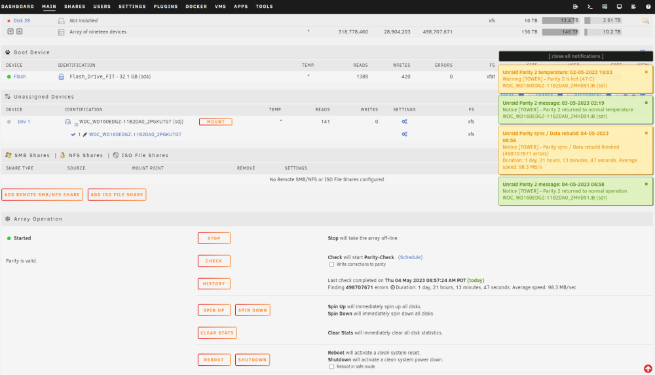Click the pencil rename icon beside partition 1
Image resolution: width=655 pixels, height=375 pixels.
pyautogui.click(x=84, y=134)
